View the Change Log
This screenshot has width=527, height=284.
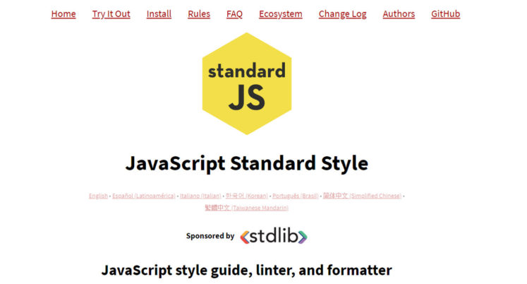[x=342, y=14]
